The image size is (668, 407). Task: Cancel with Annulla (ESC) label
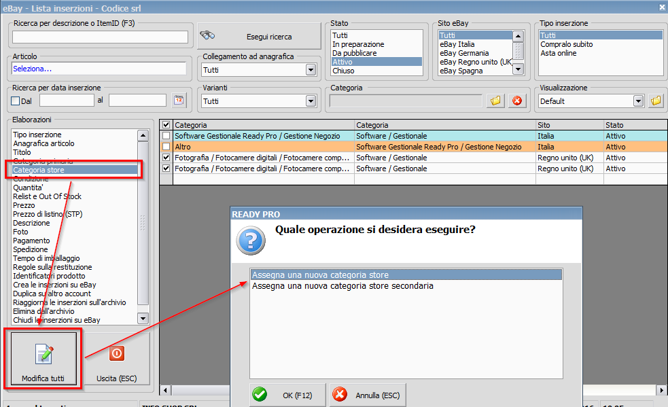378,395
